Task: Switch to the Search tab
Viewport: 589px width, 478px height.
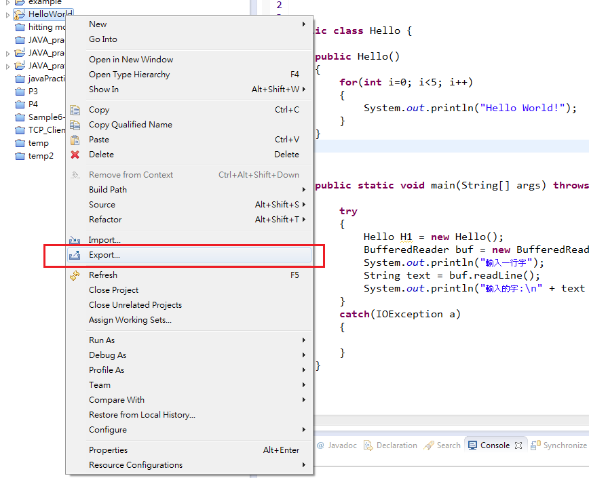Action: 442,445
